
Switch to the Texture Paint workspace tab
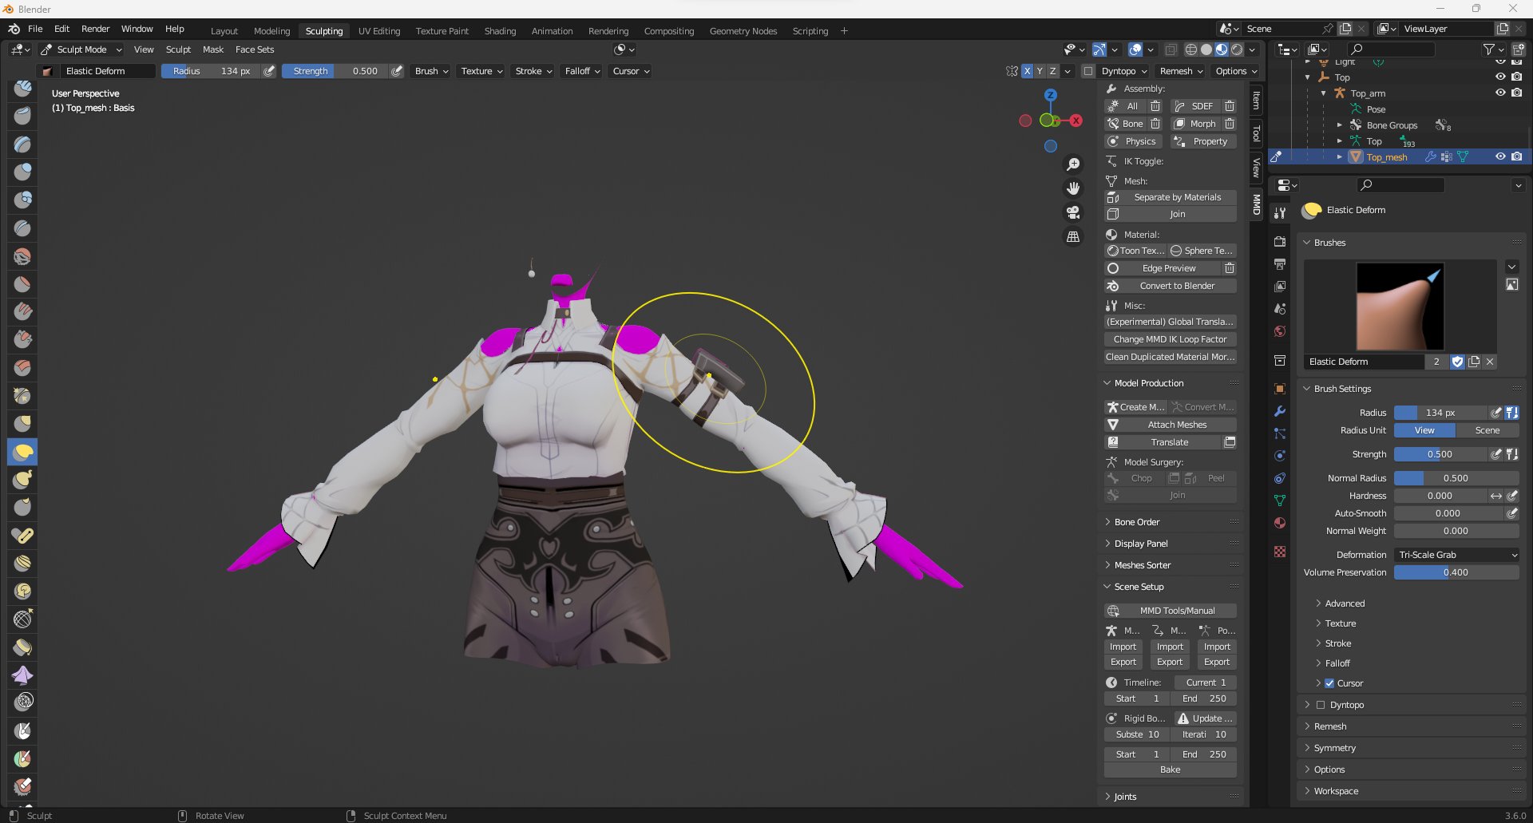[x=442, y=30]
